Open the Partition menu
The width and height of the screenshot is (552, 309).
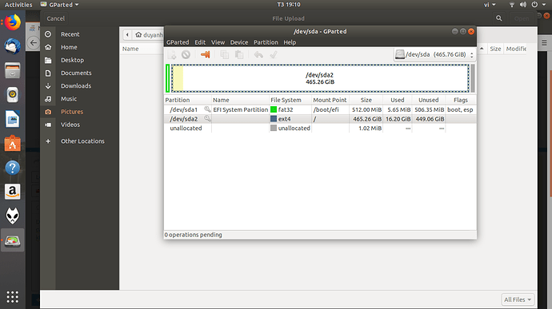[266, 42]
